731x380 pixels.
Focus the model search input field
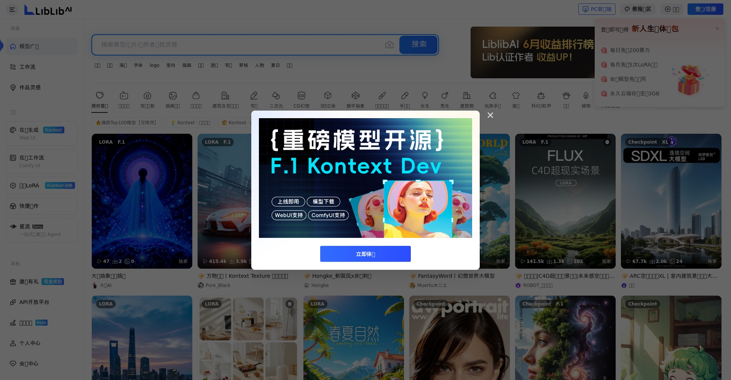coord(240,45)
